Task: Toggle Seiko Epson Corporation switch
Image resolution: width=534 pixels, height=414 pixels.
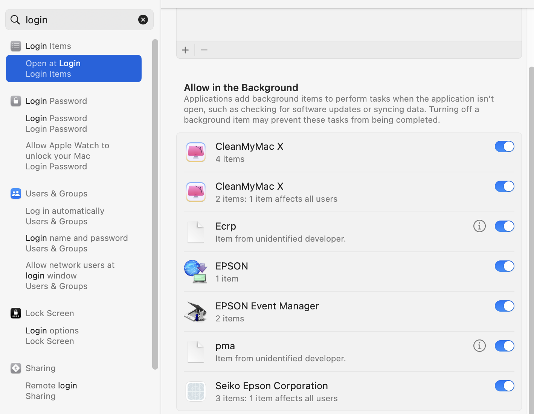Action: coord(505,386)
